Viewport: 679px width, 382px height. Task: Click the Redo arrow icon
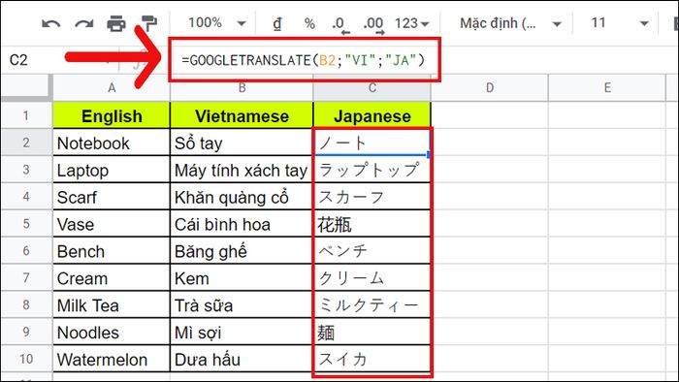(x=84, y=23)
